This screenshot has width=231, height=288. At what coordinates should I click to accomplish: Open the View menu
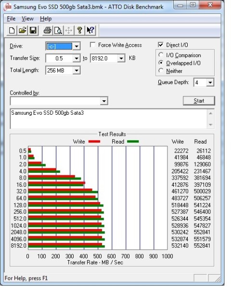[x=27, y=19]
